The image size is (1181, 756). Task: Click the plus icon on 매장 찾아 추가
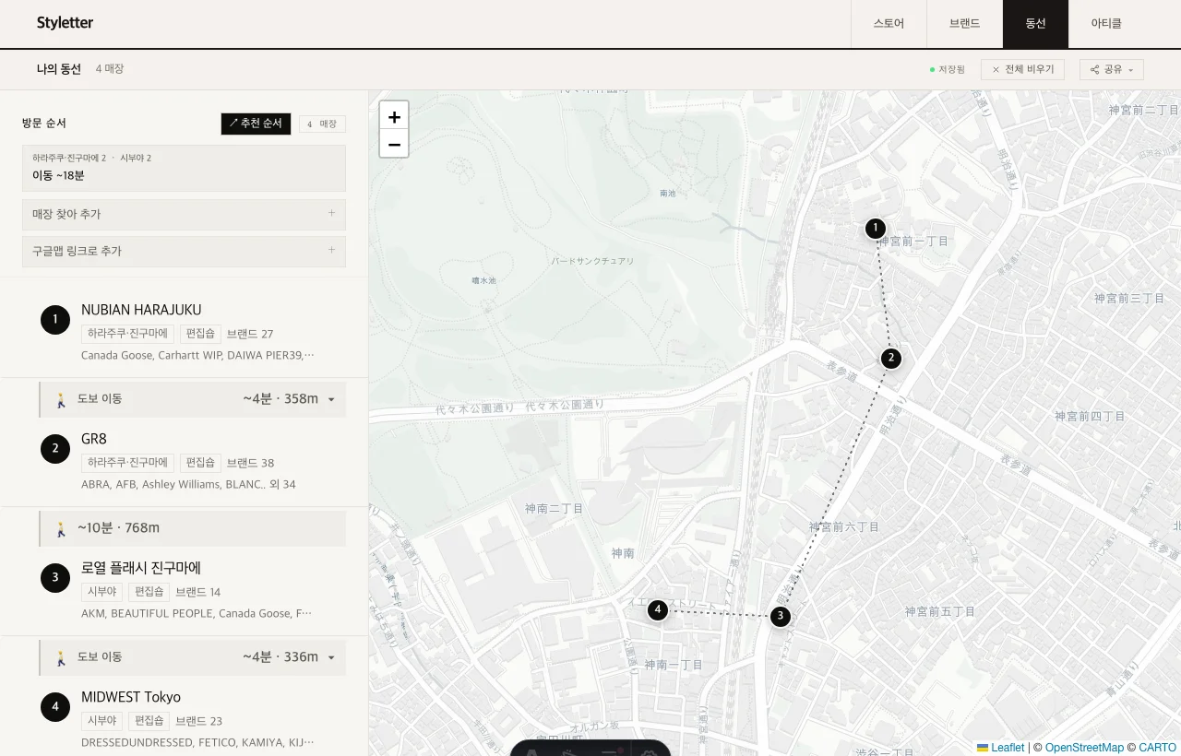click(331, 213)
